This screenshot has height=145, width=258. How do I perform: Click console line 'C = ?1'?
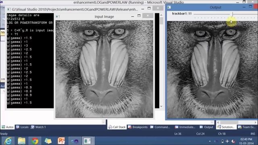[x=12, y=34]
